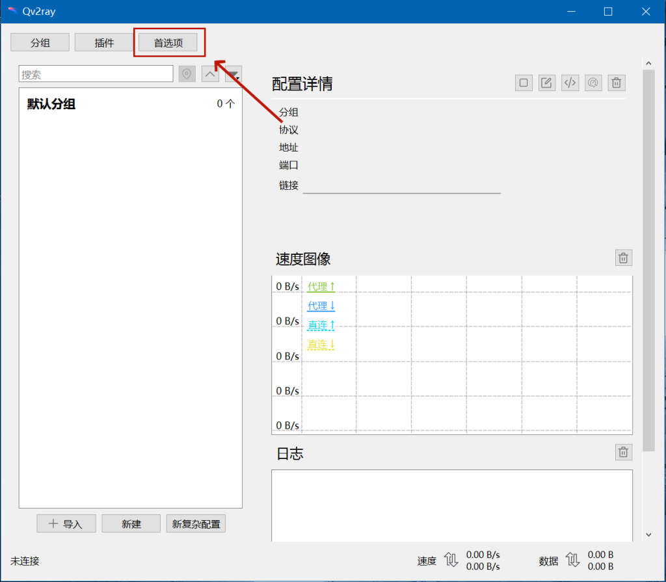Image resolution: width=666 pixels, height=582 pixels.
Task: Click the 未连接 status text
Action: click(x=25, y=561)
